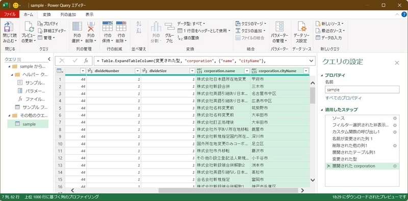Click 1 行目をヘッダーとして使用
The image size is (408, 201).
tap(203, 31)
